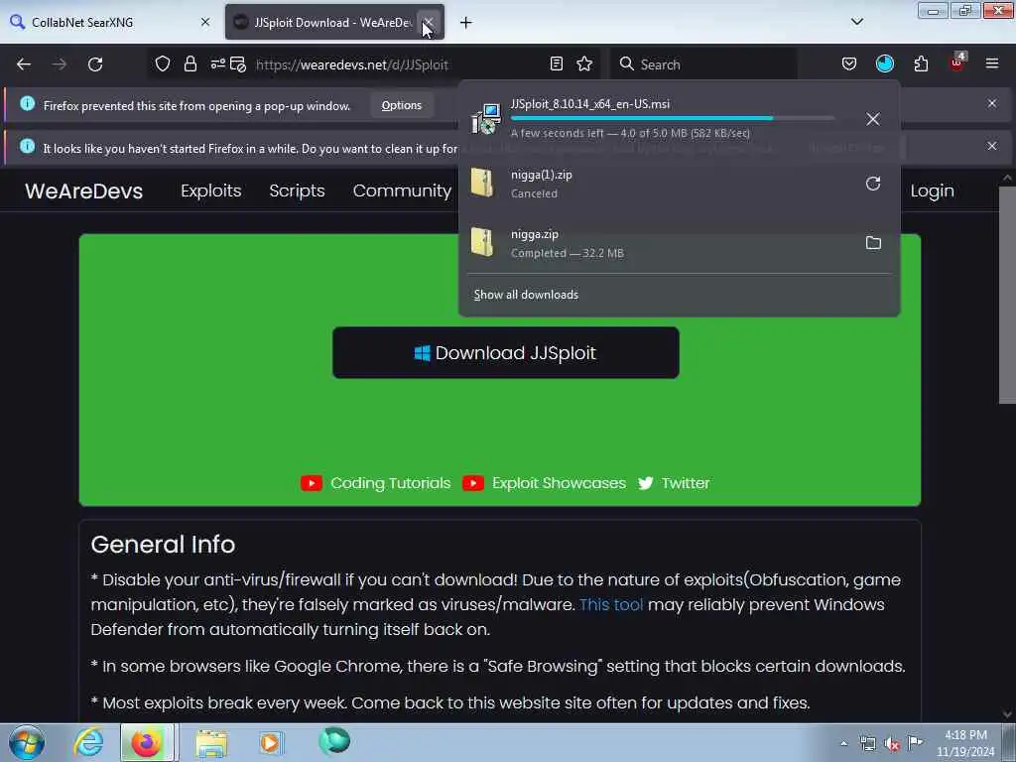Select the JJSploit Download tab
The image size is (1016, 762).
tap(334, 22)
